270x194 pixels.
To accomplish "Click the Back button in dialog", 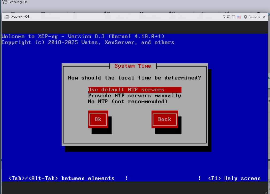I will click(164, 119).
